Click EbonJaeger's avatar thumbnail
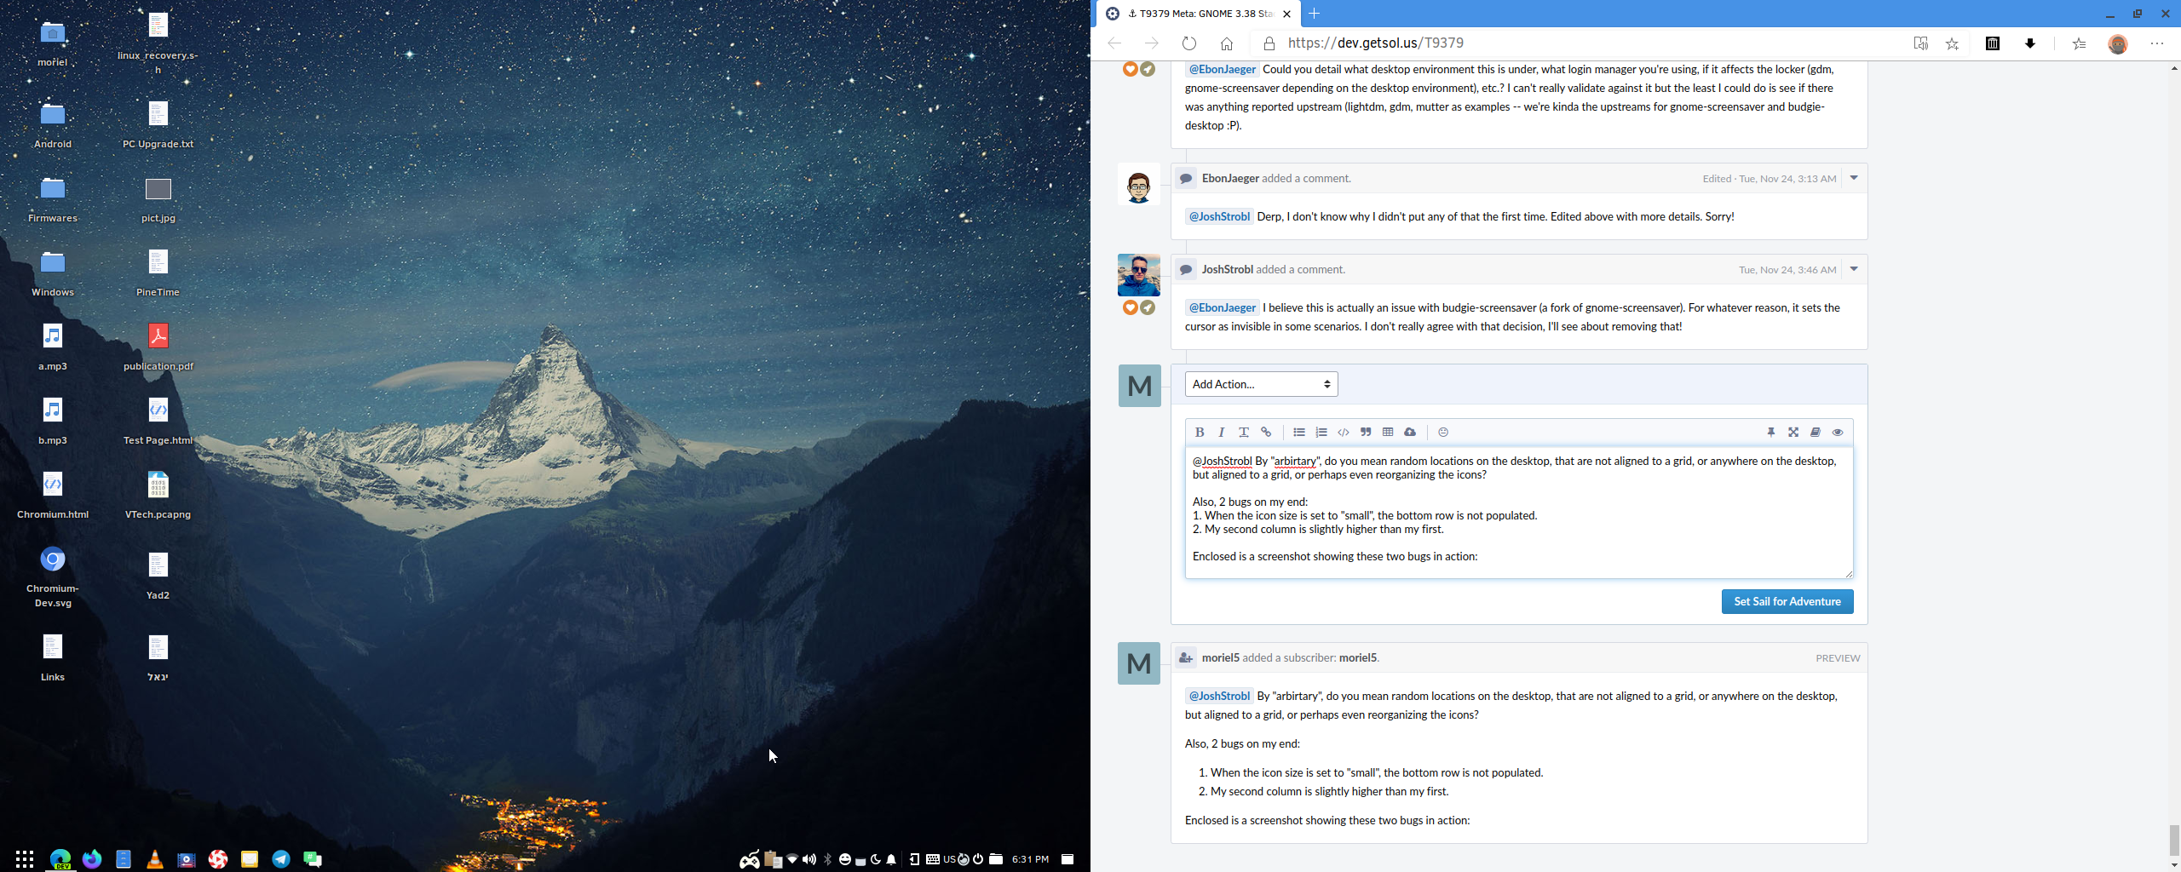 point(1139,184)
